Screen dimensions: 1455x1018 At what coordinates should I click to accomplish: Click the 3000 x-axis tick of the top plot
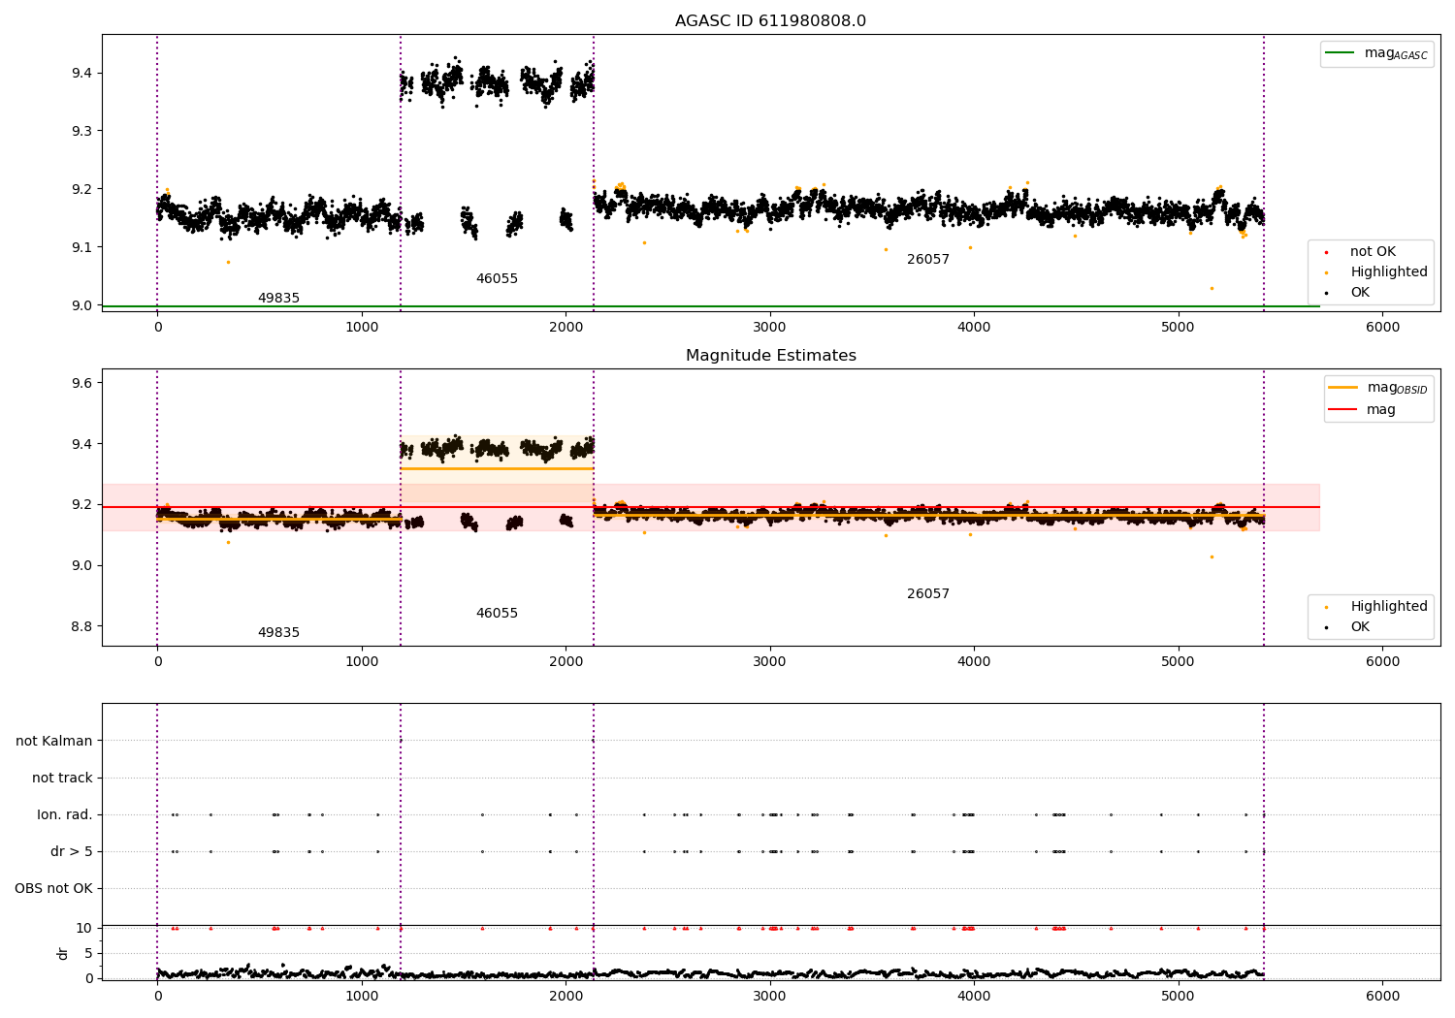[770, 328]
